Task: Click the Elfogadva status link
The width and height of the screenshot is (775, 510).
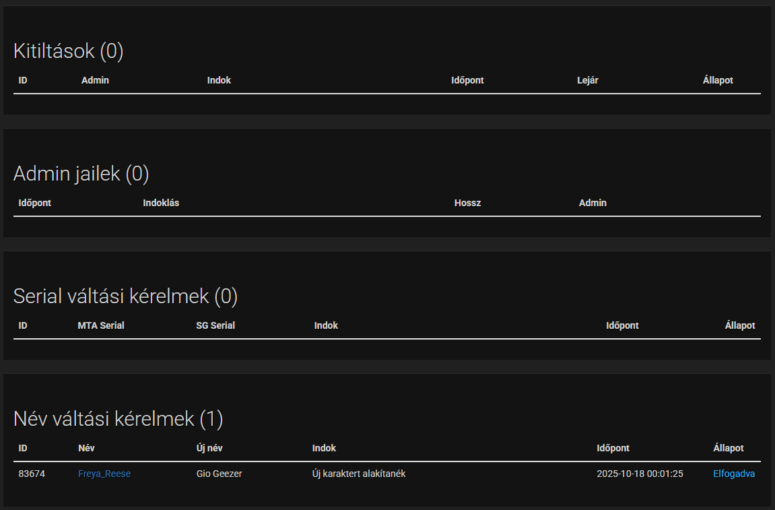Action: pos(733,474)
